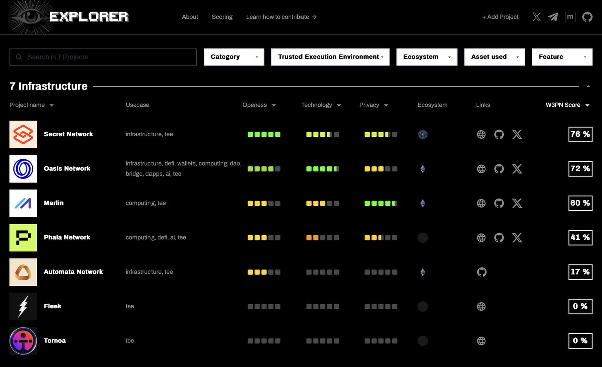The width and height of the screenshot is (602, 367).
Task: Click Secret Network logo thumbnail
Action: 23,134
